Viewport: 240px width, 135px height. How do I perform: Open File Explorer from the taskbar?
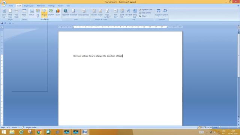[12, 132]
